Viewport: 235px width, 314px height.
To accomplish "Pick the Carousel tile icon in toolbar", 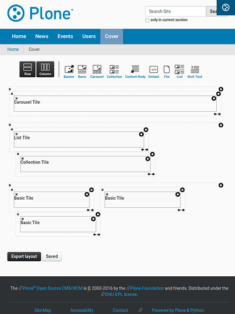I will tap(97, 72).
